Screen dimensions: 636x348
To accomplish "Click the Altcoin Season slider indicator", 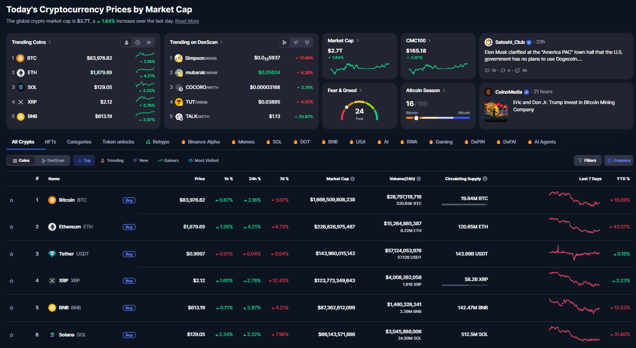I will [x=416, y=118].
